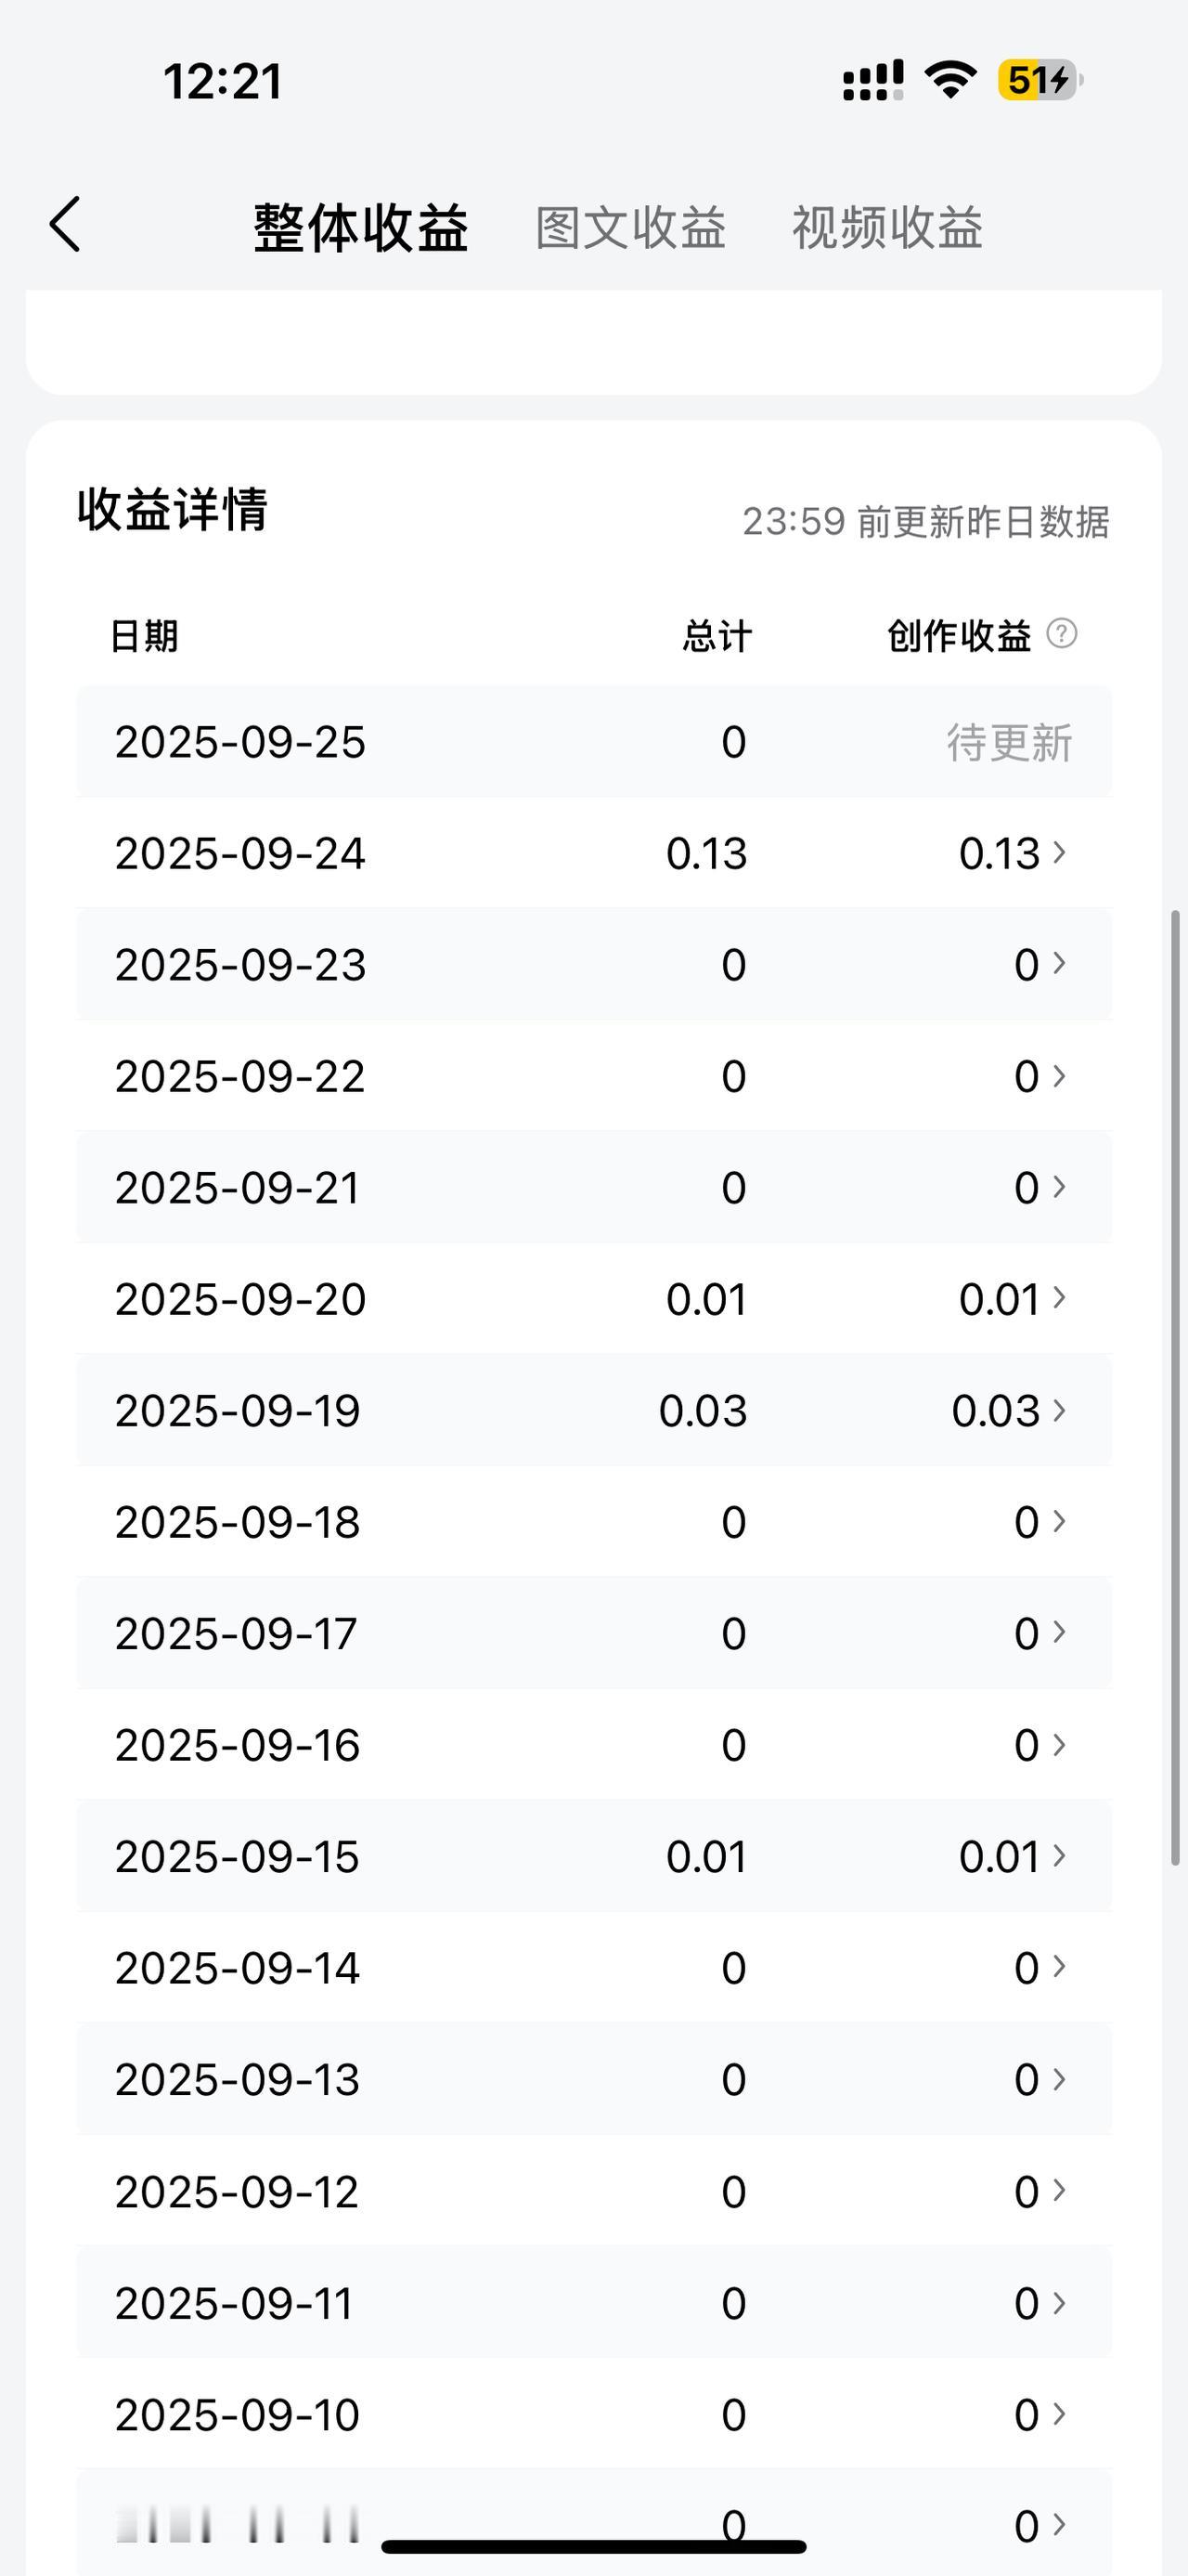Screen dimensions: 1188x2576
Task: Select the 整体收益 tab
Action: (361, 228)
